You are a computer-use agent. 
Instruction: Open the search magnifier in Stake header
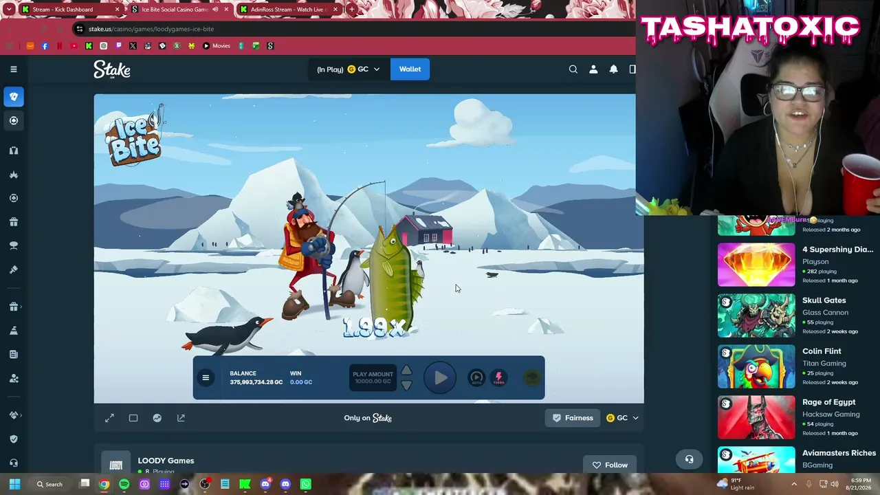(x=573, y=69)
